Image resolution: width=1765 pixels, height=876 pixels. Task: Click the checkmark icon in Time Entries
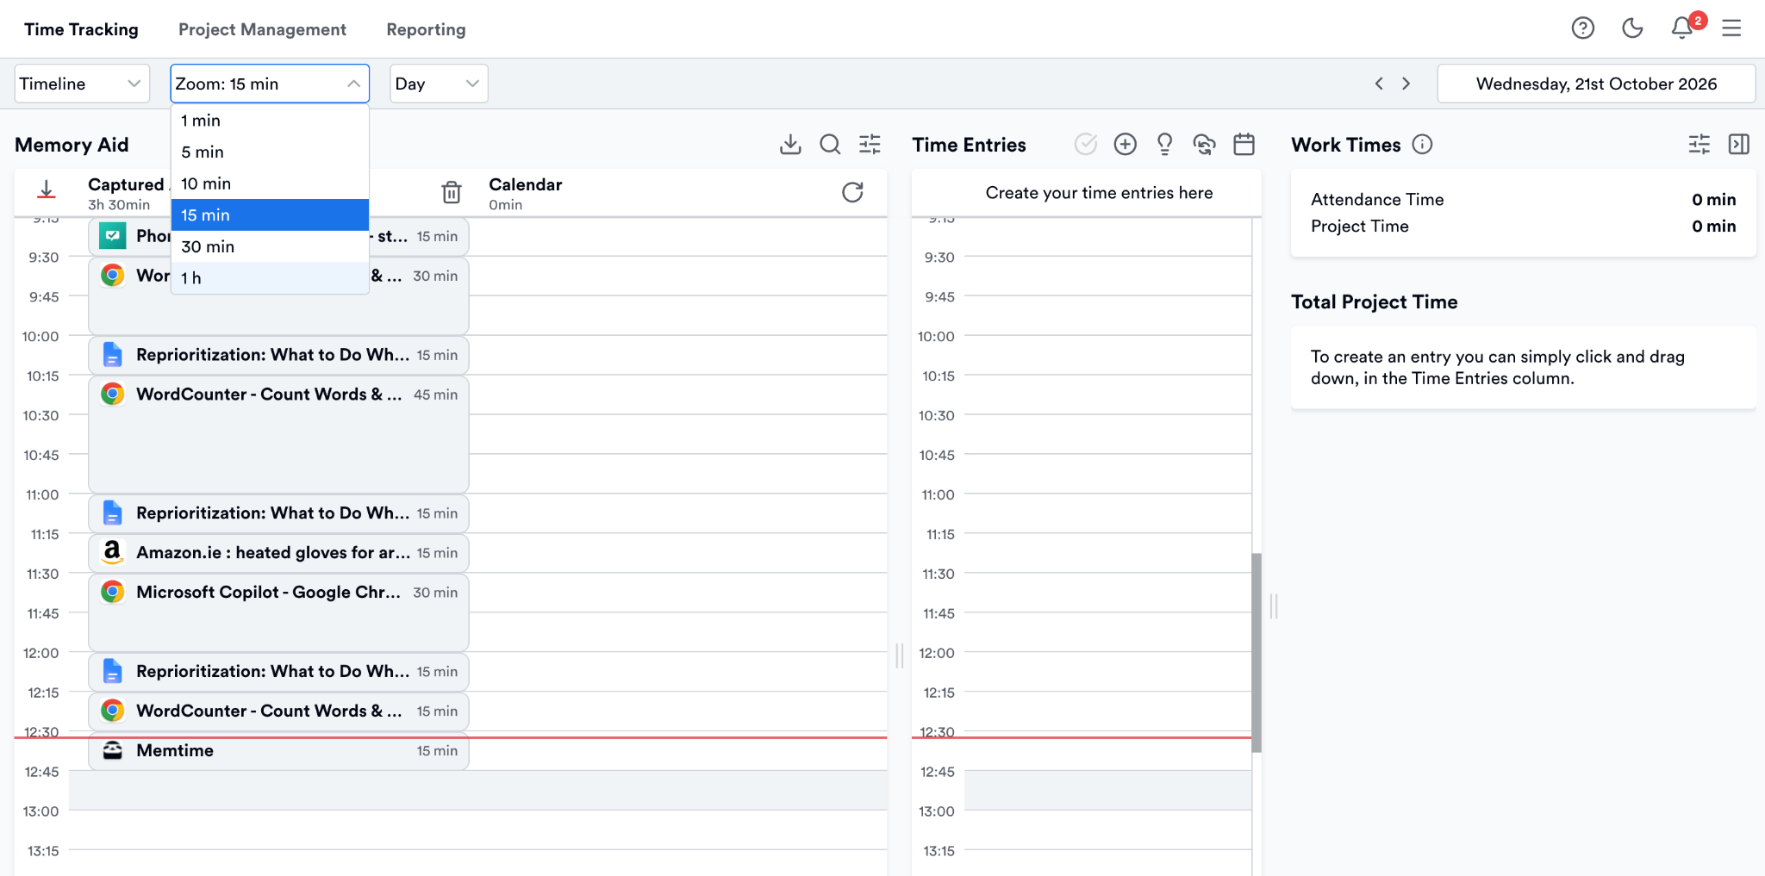coord(1086,144)
